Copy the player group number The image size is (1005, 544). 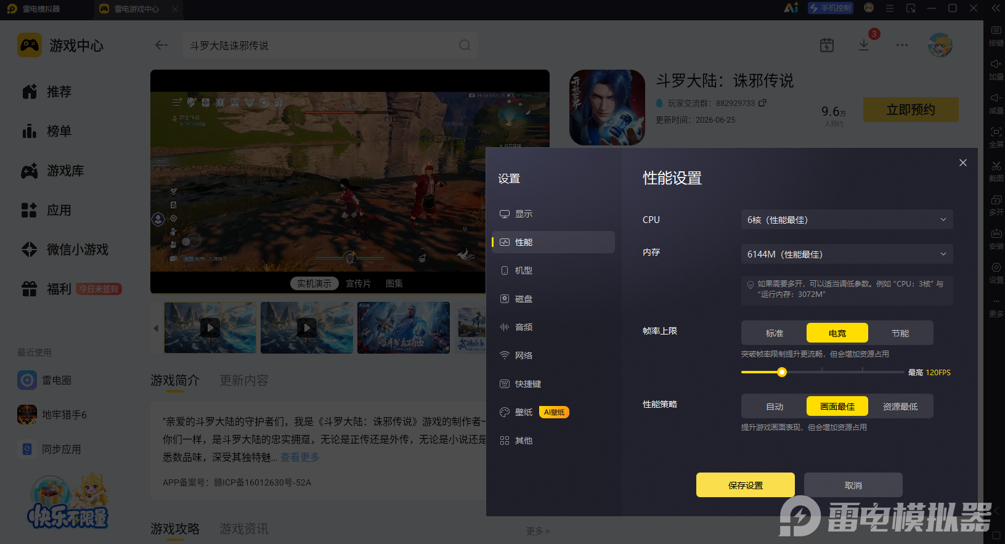[x=762, y=103]
